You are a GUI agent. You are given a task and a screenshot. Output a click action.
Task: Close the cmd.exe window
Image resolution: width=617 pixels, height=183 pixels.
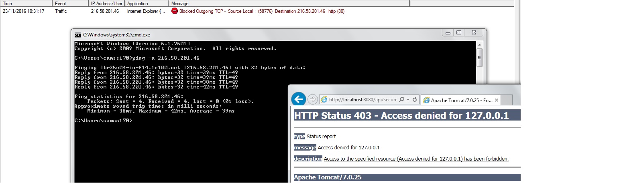pos(474,32)
